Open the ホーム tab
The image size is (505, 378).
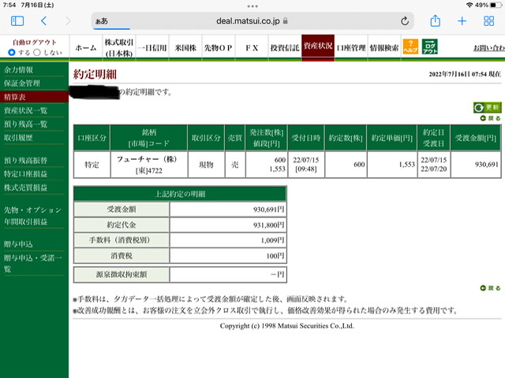point(86,47)
